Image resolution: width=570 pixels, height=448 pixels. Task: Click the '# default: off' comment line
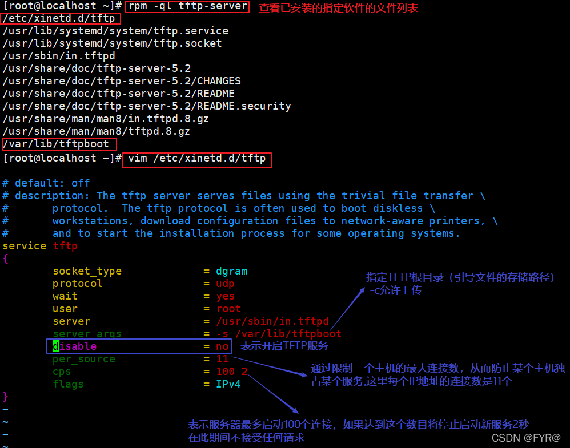coord(46,183)
